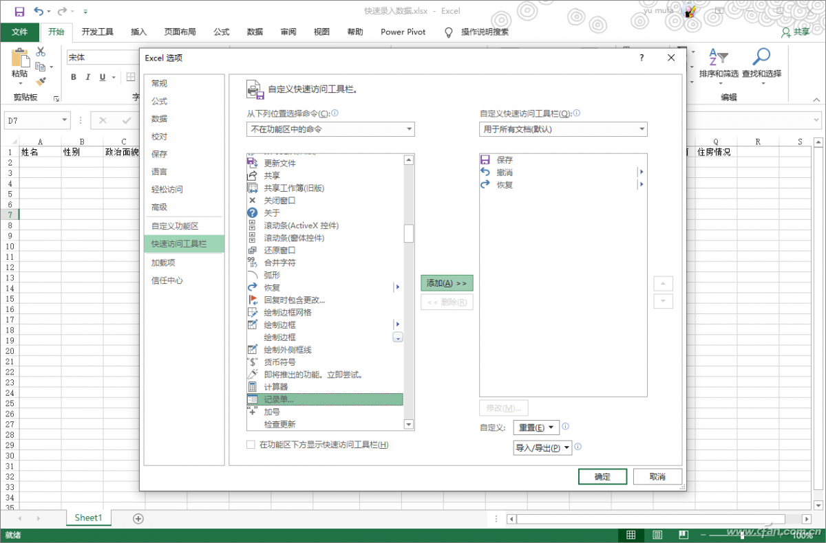
Task: Click the Share (共享) button in ribbon
Action: point(796,32)
